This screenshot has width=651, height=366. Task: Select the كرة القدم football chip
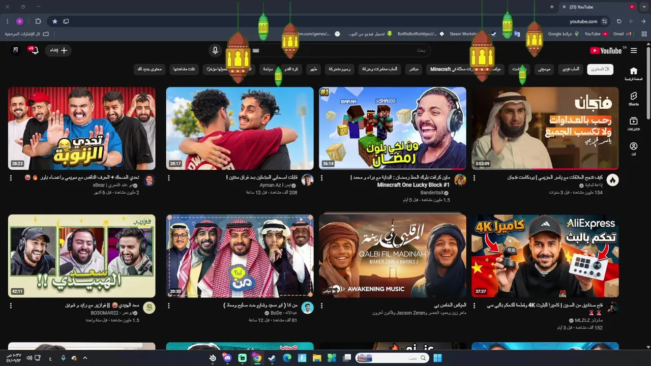(292, 69)
